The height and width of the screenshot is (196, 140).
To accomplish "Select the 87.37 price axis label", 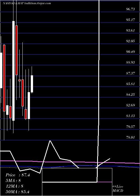I will pos(130,73).
